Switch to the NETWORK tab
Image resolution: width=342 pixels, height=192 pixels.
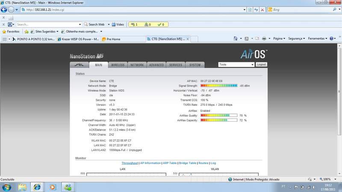pos(137,65)
